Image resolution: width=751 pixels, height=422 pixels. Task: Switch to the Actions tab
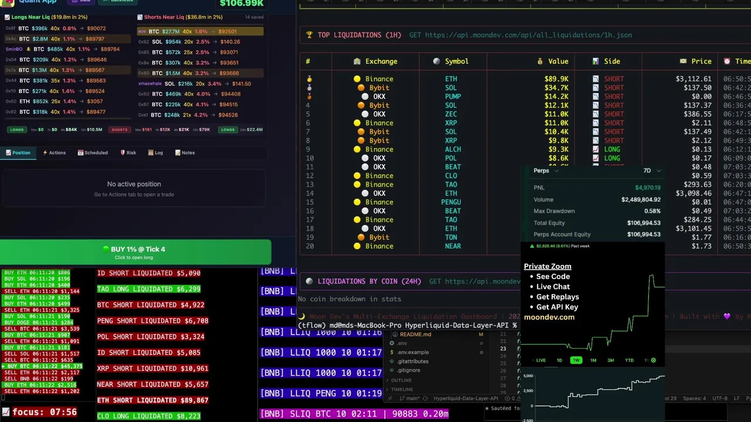tap(54, 152)
